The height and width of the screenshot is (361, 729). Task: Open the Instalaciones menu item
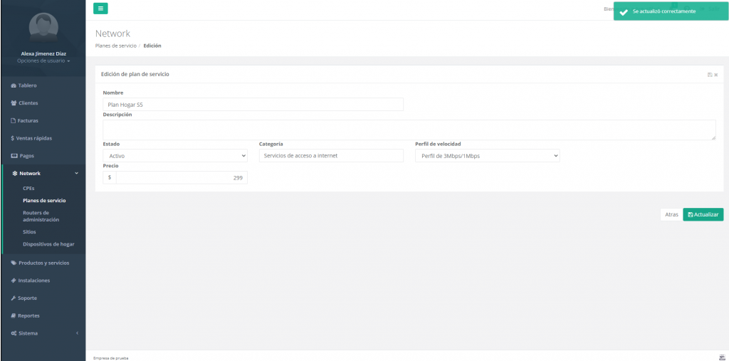pyautogui.click(x=43, y=281)
